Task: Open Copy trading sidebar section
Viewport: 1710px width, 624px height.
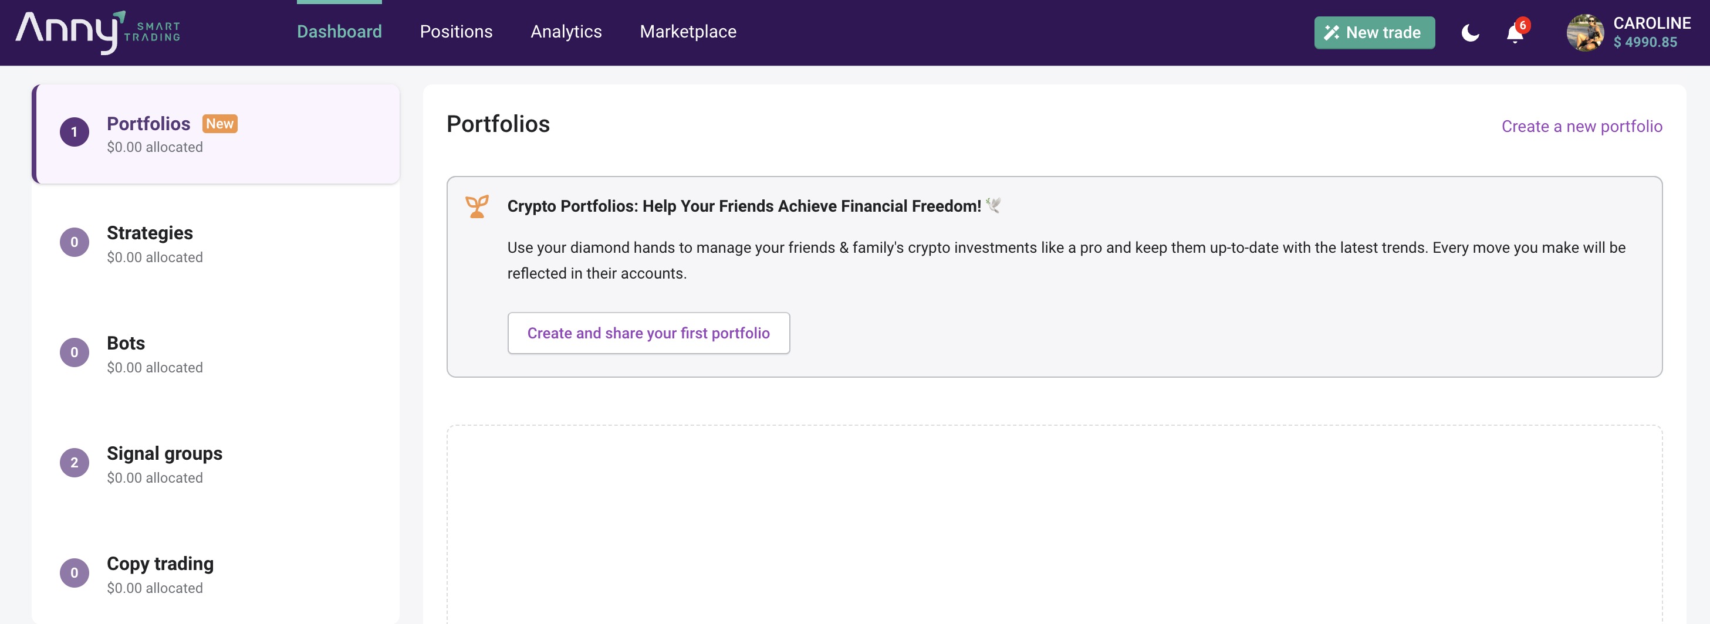Action: (160, 564)
